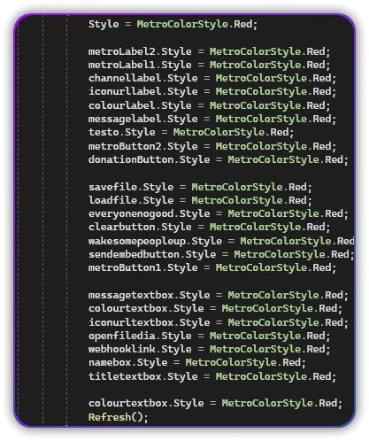Select the openfiledia.Style line
The image size is (369, 441).
pos(209,336)
